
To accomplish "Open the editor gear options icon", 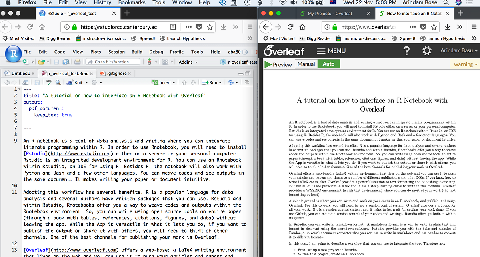I will 94,82.
